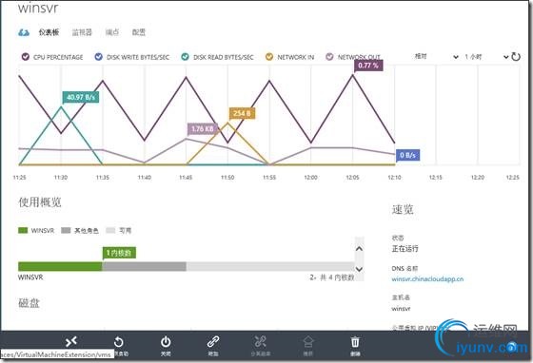This screenshot has height=363, width=533.
Task: Refresh the metrics chart
Action: (516, 57)
